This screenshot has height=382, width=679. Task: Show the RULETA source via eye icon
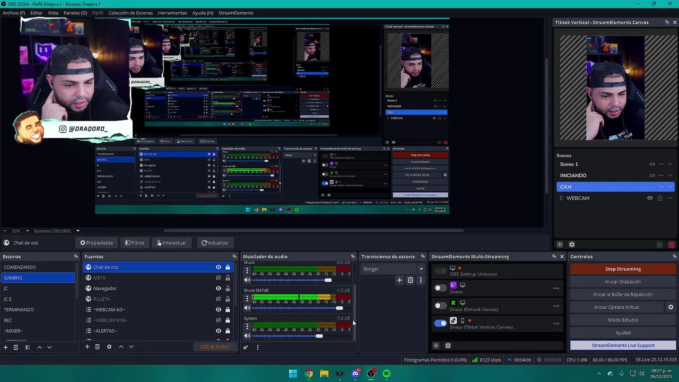(218, 299)
